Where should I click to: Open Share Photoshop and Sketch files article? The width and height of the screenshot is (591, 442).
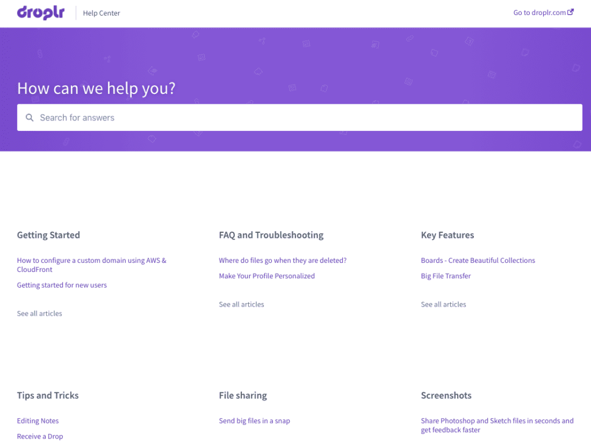pyautogui.click(x=497, y=425)
